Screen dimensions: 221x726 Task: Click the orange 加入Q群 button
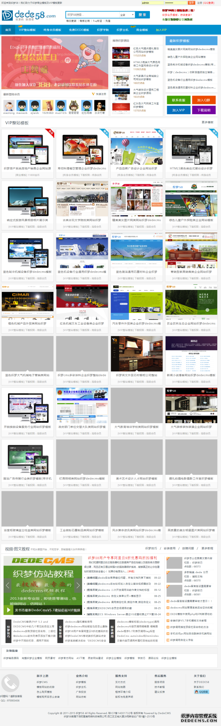203,100
